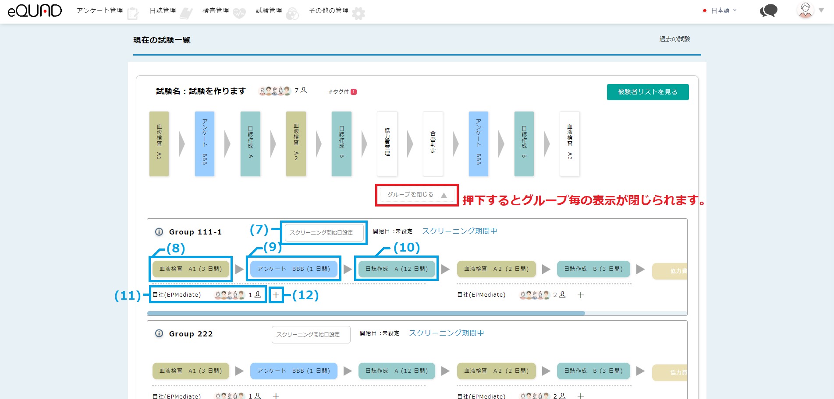
Task: Open the 過去の試験 link
Action: point(674,39)
